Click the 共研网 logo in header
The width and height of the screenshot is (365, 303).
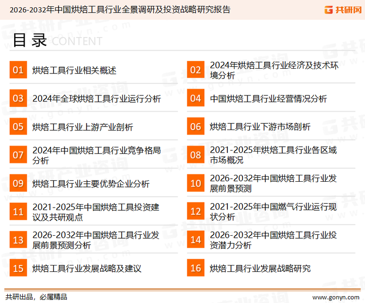click(x=343, y=10)
